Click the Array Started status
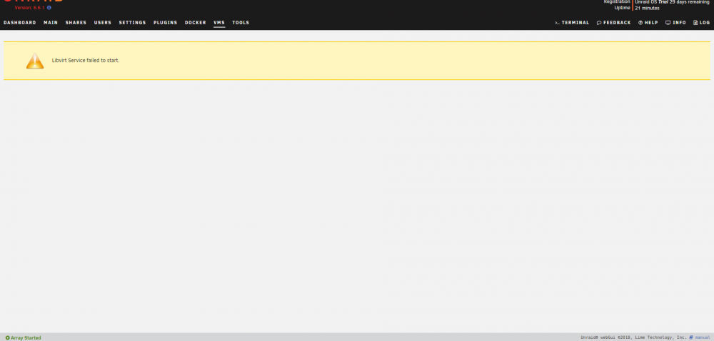This screenshot has height=341, width=714. tap(24, 338)
